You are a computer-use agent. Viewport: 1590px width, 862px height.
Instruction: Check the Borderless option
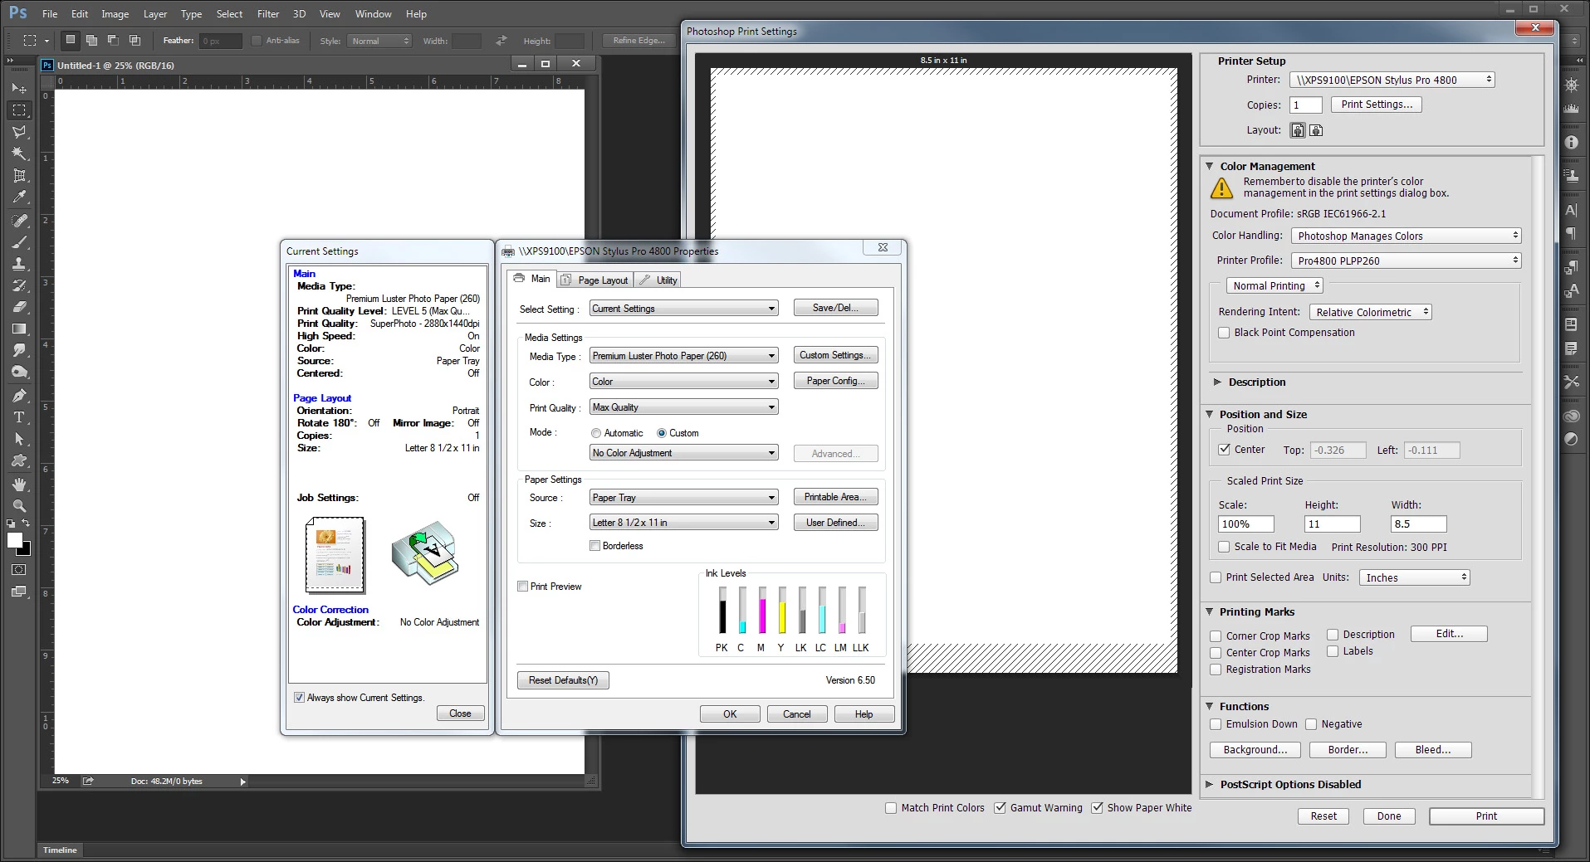click(x=594, y=546)
